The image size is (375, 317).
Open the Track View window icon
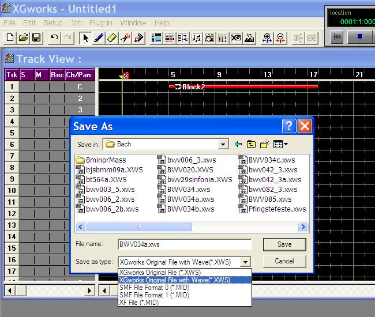[156, 37]
